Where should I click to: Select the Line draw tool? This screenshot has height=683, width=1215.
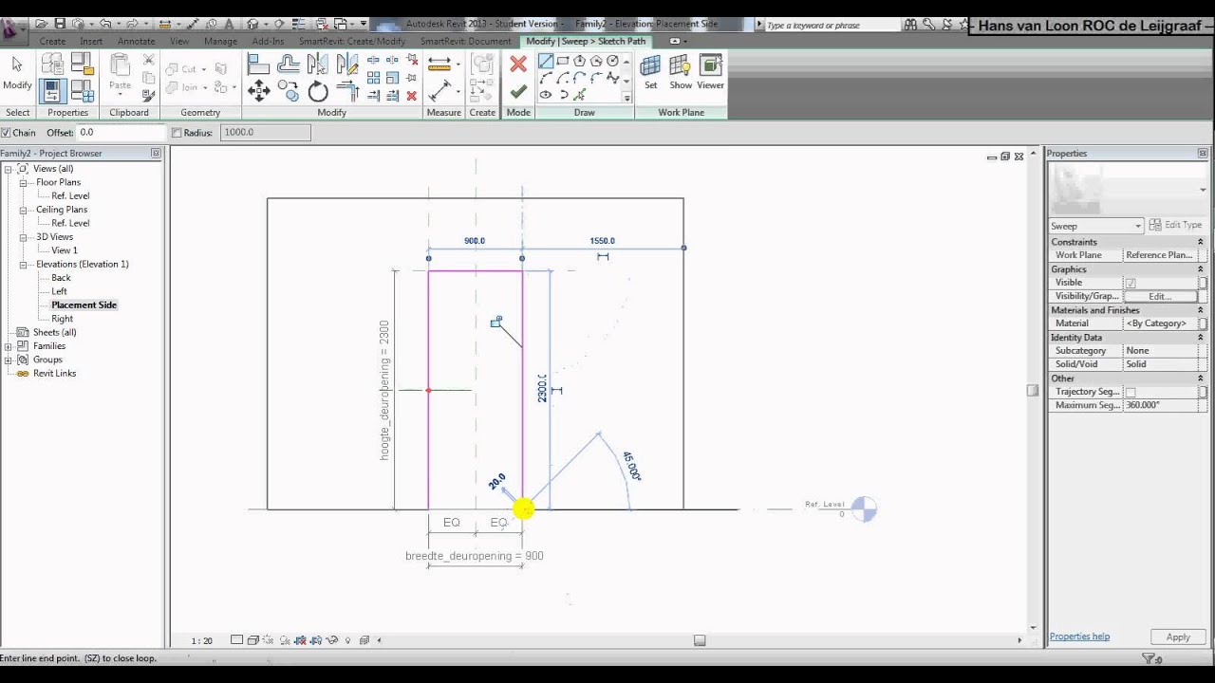pyautogui.click(x=546, y=61)
